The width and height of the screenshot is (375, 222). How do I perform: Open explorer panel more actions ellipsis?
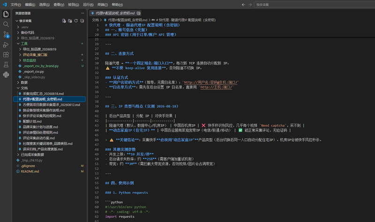tap(83, 13)
